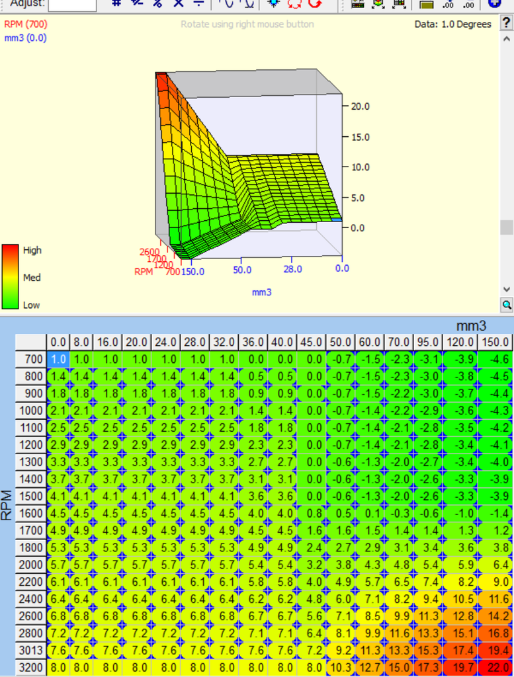The height and width of the screenshot is (677, 514).
Task: Click the table's blank top-left corner cell
Action: click(x=30, y=342)
